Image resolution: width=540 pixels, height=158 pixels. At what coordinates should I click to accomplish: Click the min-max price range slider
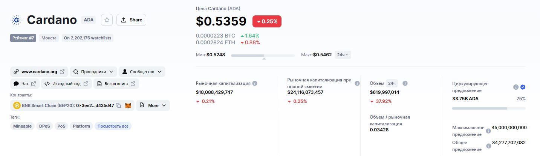(x=263, y=56)
